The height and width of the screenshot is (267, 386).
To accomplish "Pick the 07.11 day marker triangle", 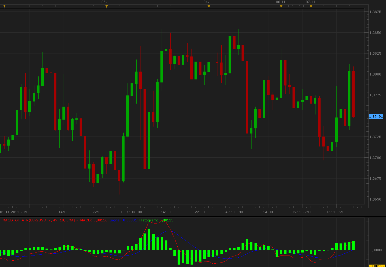I will click(x=311, y=6).
